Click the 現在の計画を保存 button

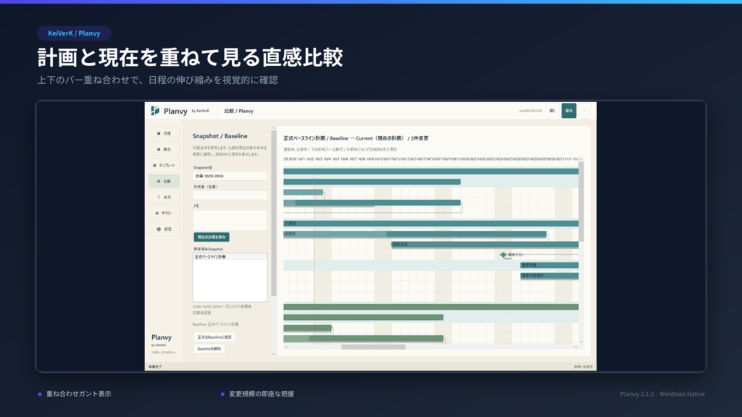212,237
